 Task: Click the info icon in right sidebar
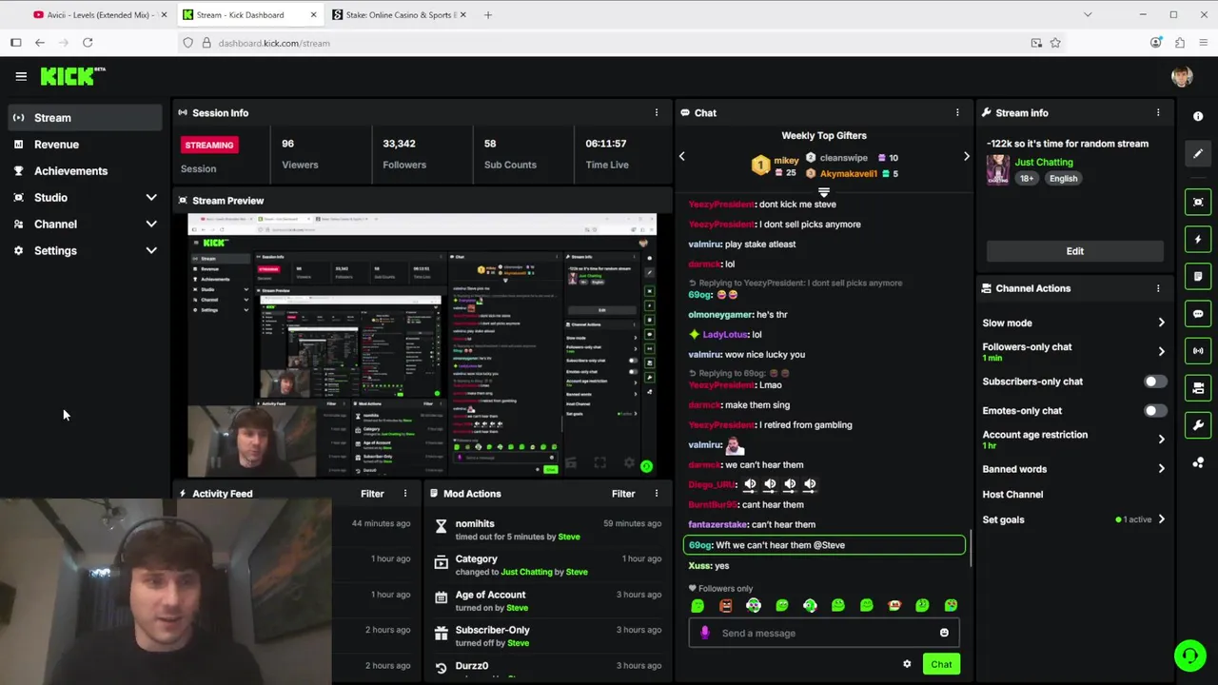pyautogui.click(x=1198, y=116)
